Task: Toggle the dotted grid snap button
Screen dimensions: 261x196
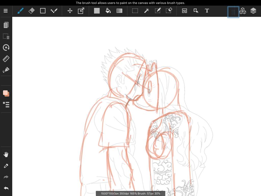Action: 233,12
